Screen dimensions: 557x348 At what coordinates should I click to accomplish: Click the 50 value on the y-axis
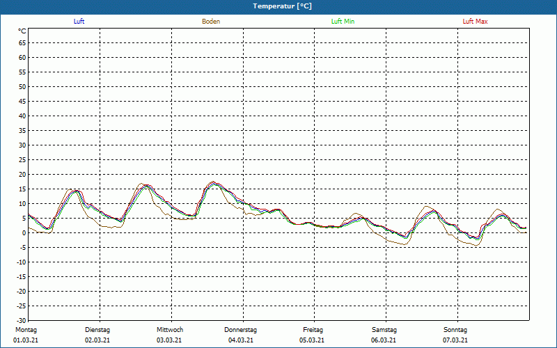pos(22,86)
